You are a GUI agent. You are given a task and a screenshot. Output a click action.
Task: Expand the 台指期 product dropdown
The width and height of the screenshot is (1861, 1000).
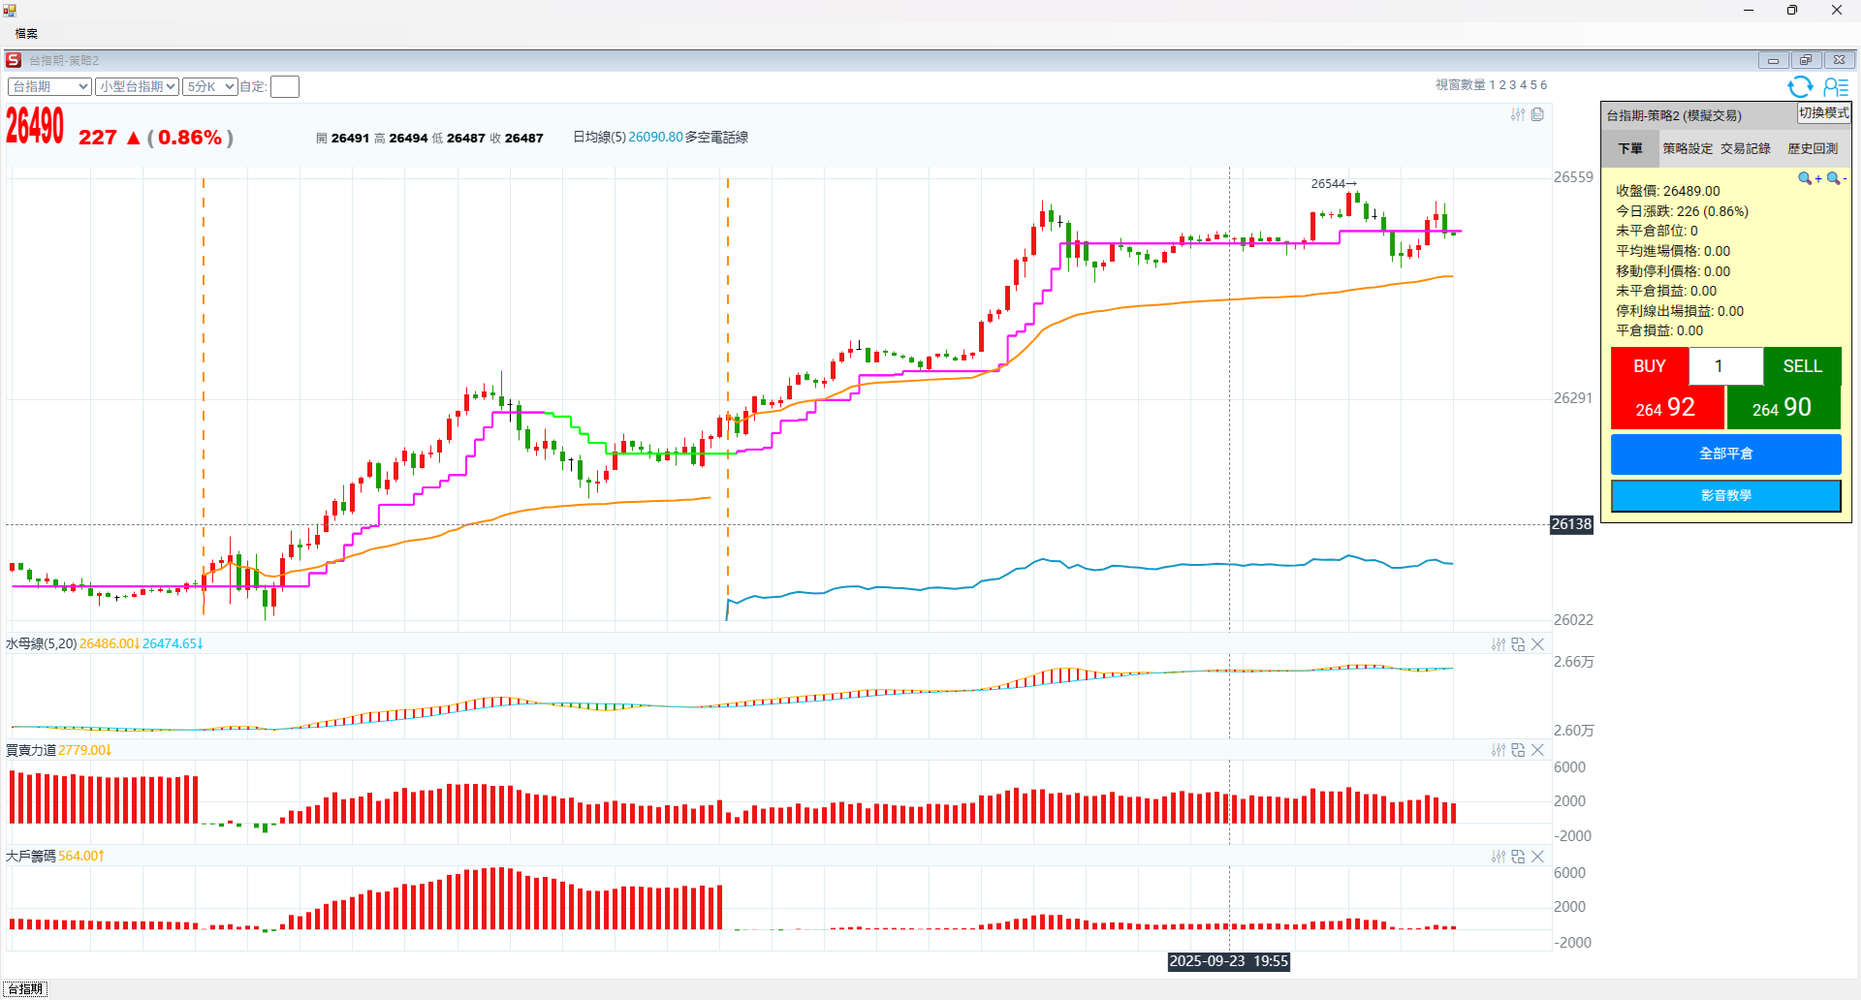point(49,87)
